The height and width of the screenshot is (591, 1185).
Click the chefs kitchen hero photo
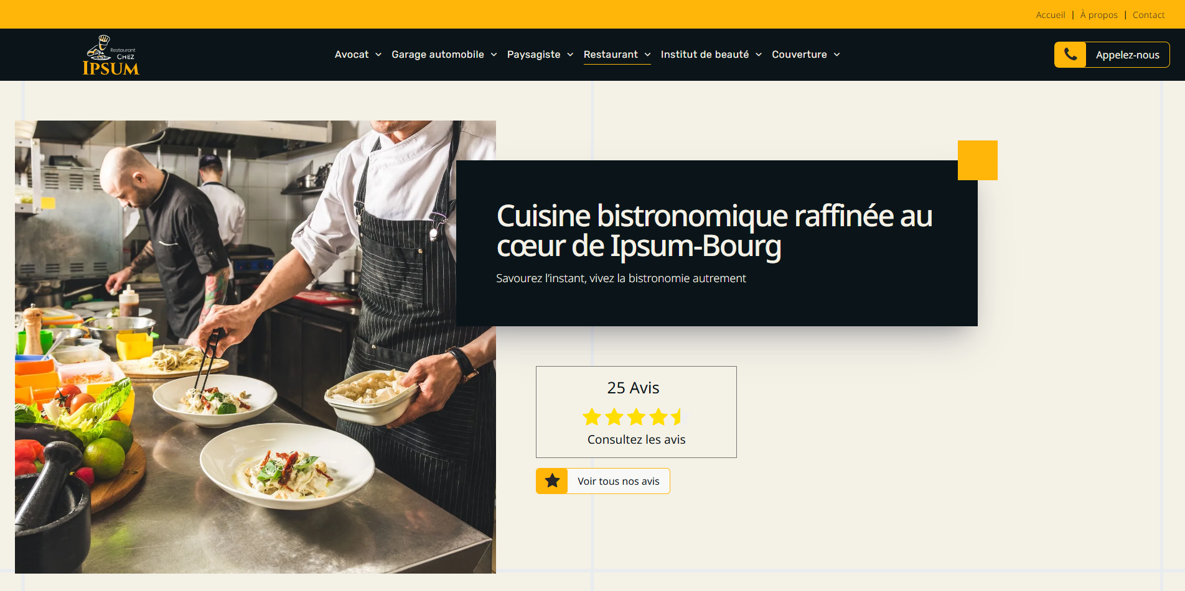(255, 347)
